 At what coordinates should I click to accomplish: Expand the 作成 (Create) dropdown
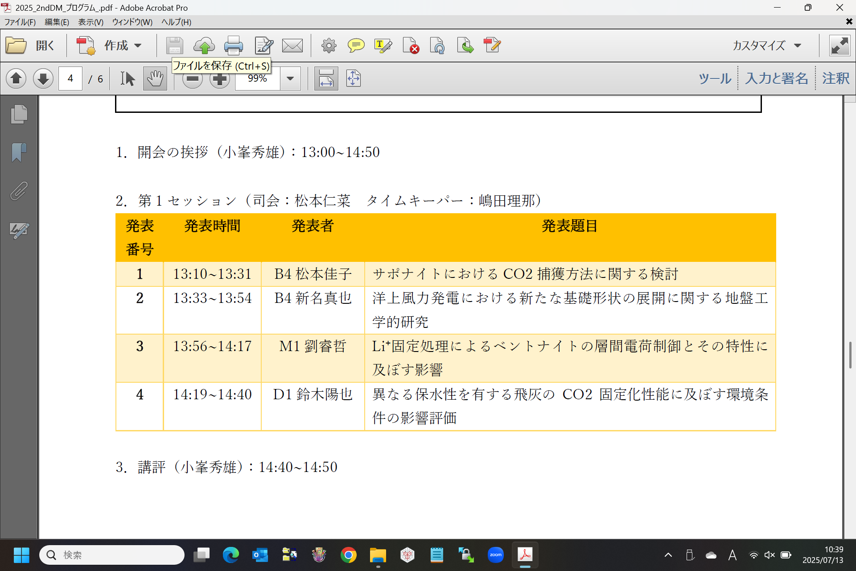[x=138, y=46]
